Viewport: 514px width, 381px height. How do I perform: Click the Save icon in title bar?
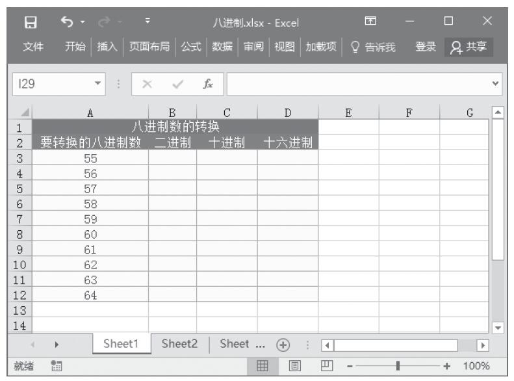(x=29, y=23)
